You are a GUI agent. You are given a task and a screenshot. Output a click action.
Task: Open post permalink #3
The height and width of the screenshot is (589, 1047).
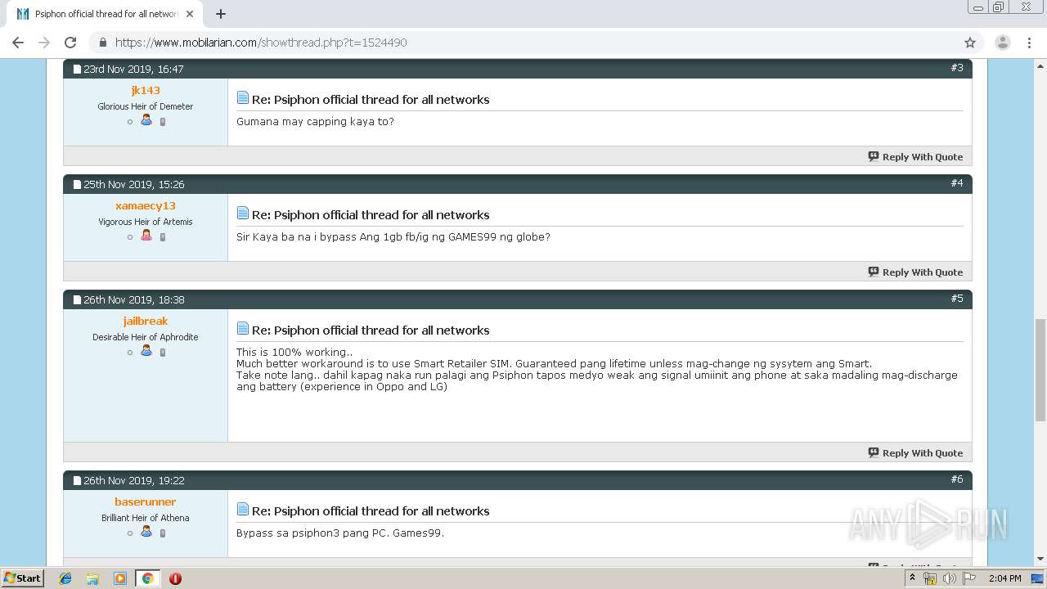click(957, 68)
